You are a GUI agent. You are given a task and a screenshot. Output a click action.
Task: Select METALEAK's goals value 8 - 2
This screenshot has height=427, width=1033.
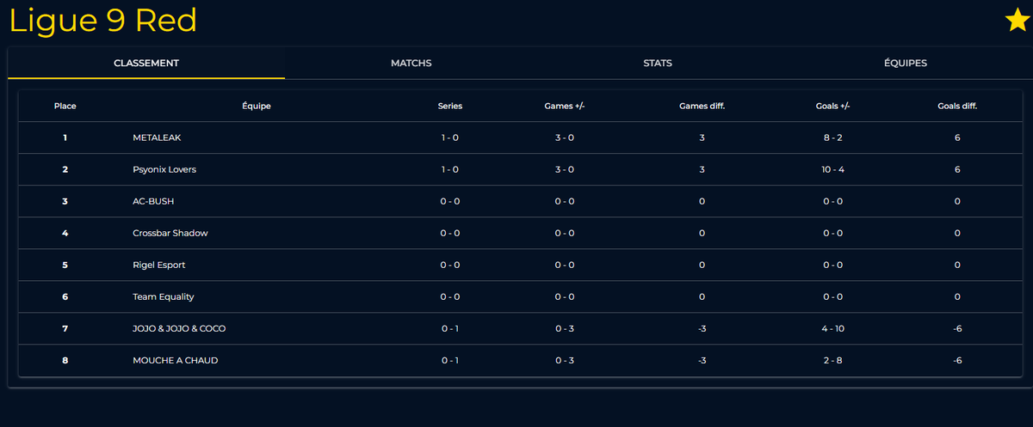(832, 137)
